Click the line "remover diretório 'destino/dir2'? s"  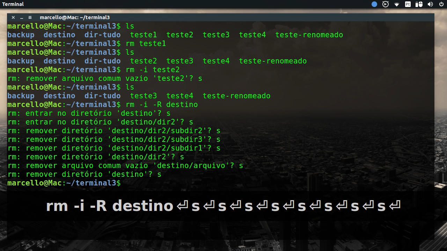pyautogui.click(x=96, y=157)
